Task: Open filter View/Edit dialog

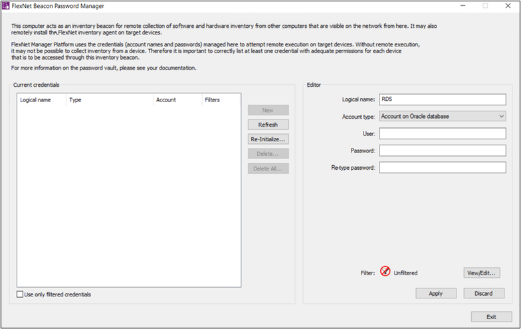Action: [481, 273]
